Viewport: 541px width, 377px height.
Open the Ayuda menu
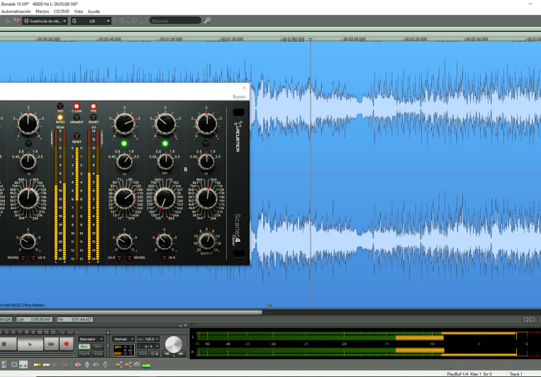click(x=94, y=11)
